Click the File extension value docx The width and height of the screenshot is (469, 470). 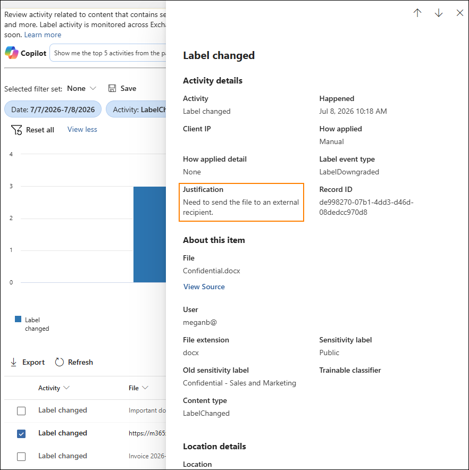191,352
